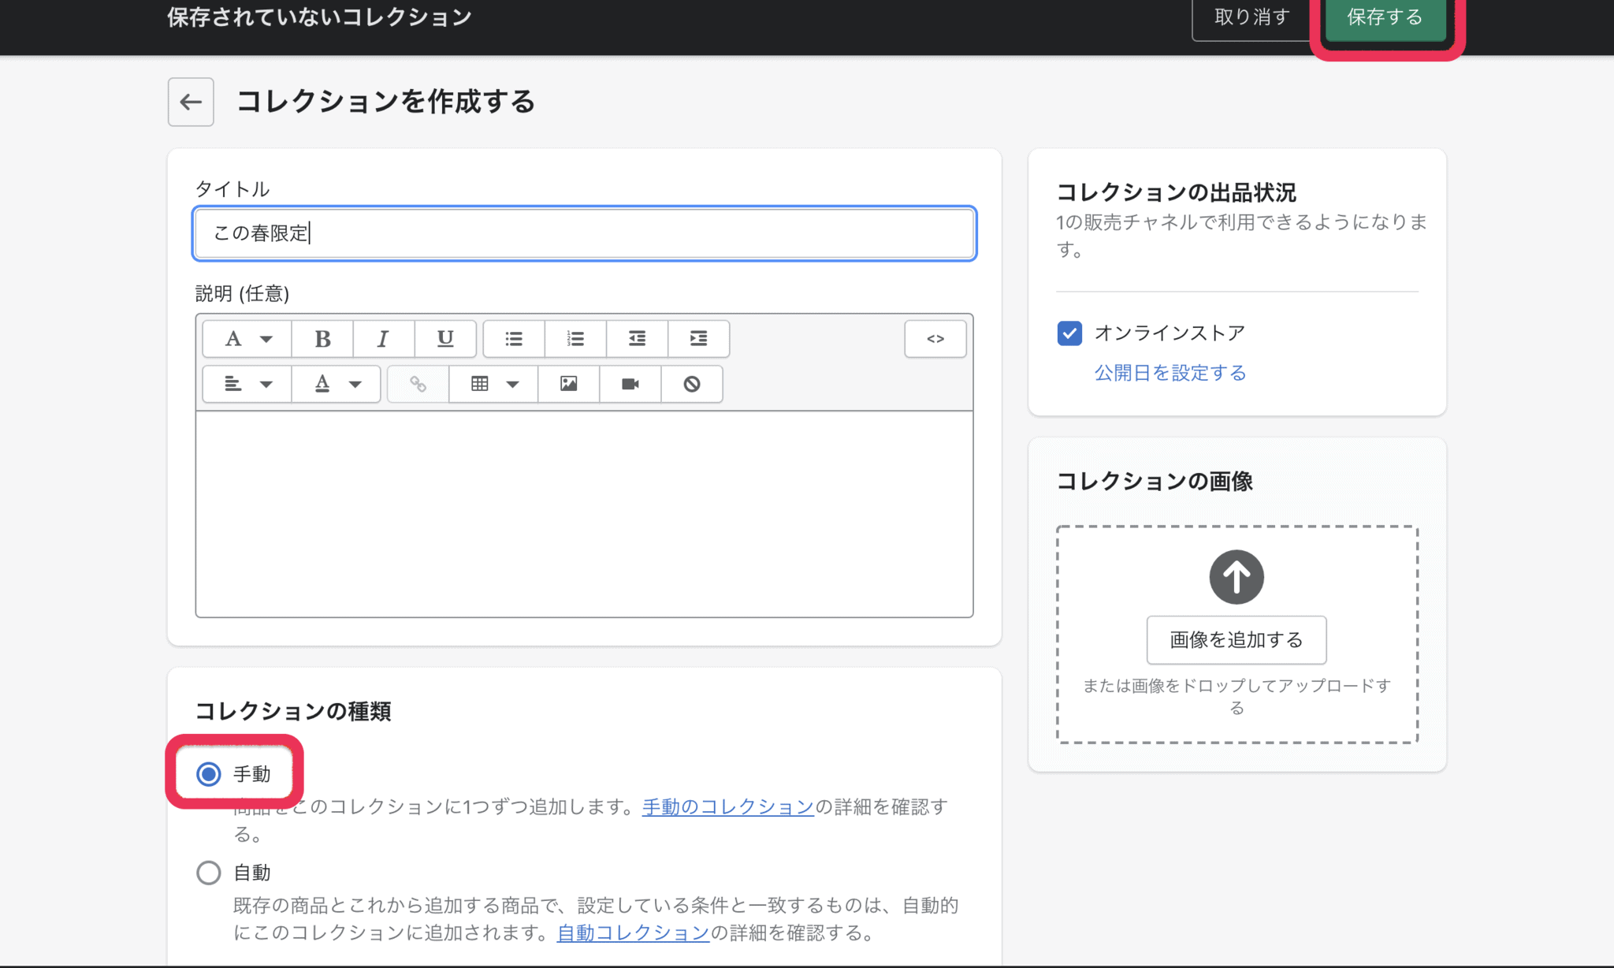Open the 手動のコレクション details link
Viewport: 1614px width, 968px height.
click(x=726, y=806)
